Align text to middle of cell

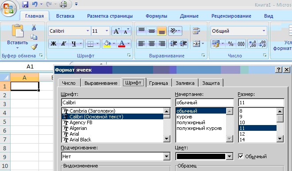point(152,31)
